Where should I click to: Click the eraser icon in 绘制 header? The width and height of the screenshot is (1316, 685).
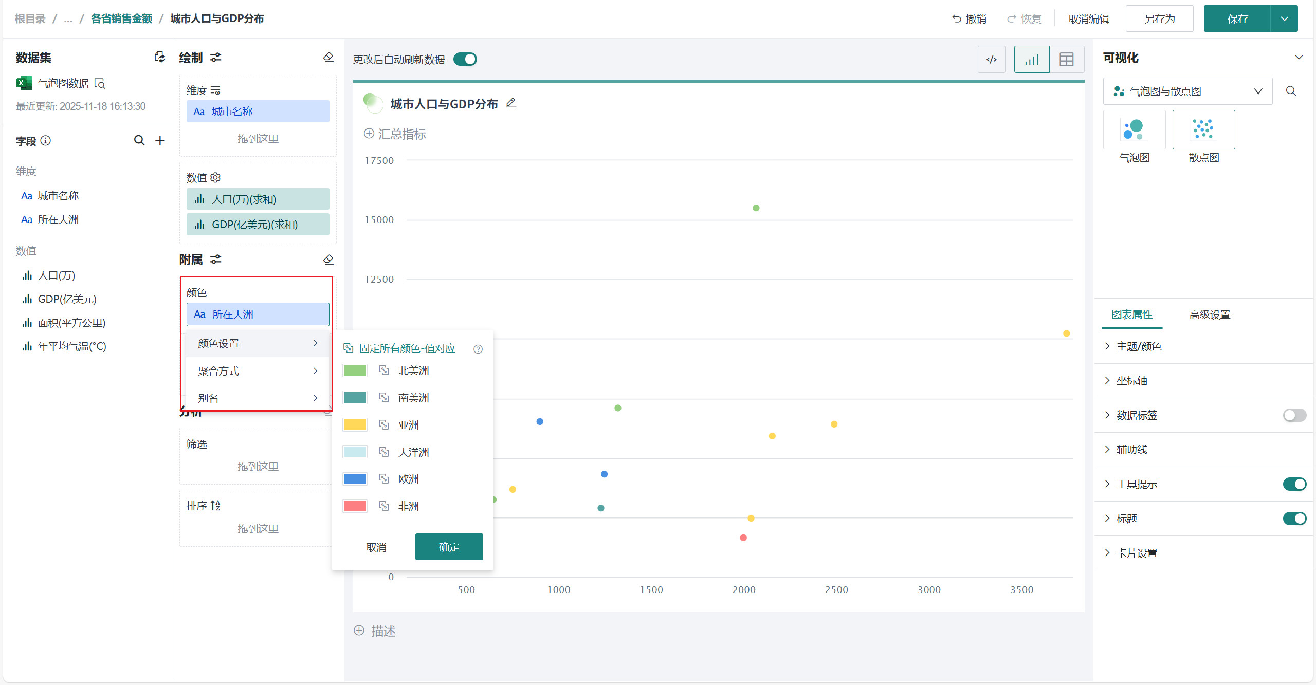pyautogui.click(x=328, y=57)
